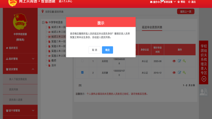
Task: Select 实验二年一班 tree item
Action: 57,41
